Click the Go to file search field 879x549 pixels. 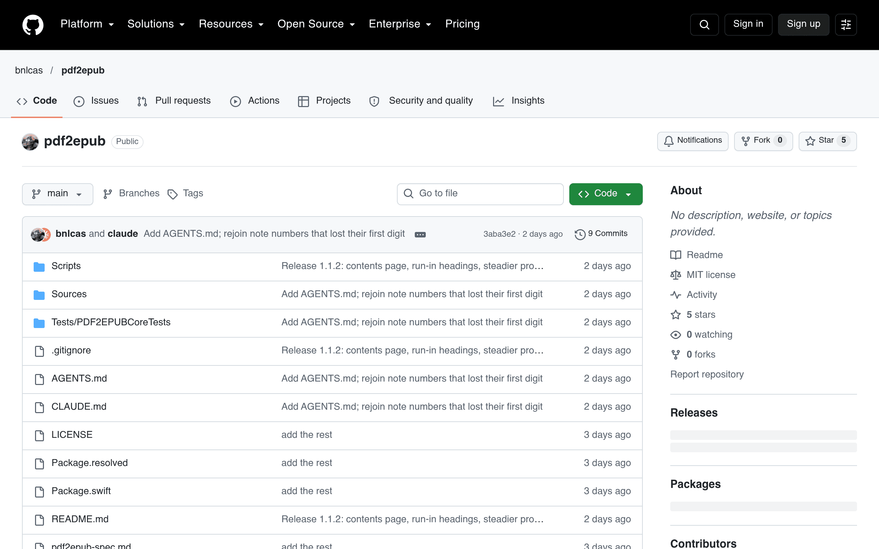click(x=480, y=194)
